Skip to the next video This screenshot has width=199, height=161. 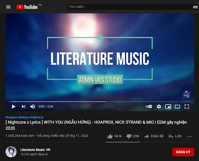[x=23, y=107]
